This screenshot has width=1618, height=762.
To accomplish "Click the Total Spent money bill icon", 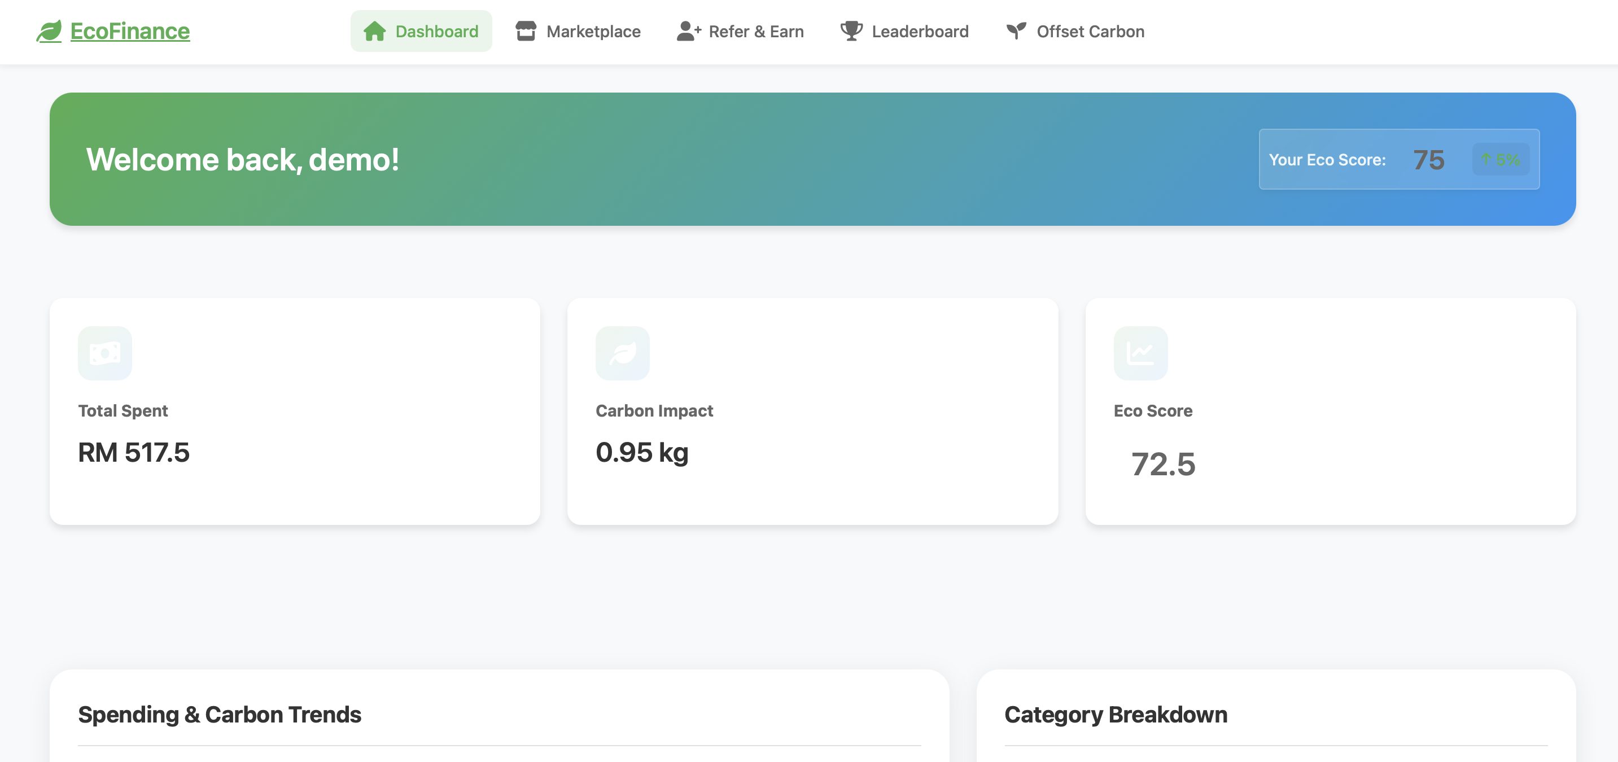I will 105,353.
